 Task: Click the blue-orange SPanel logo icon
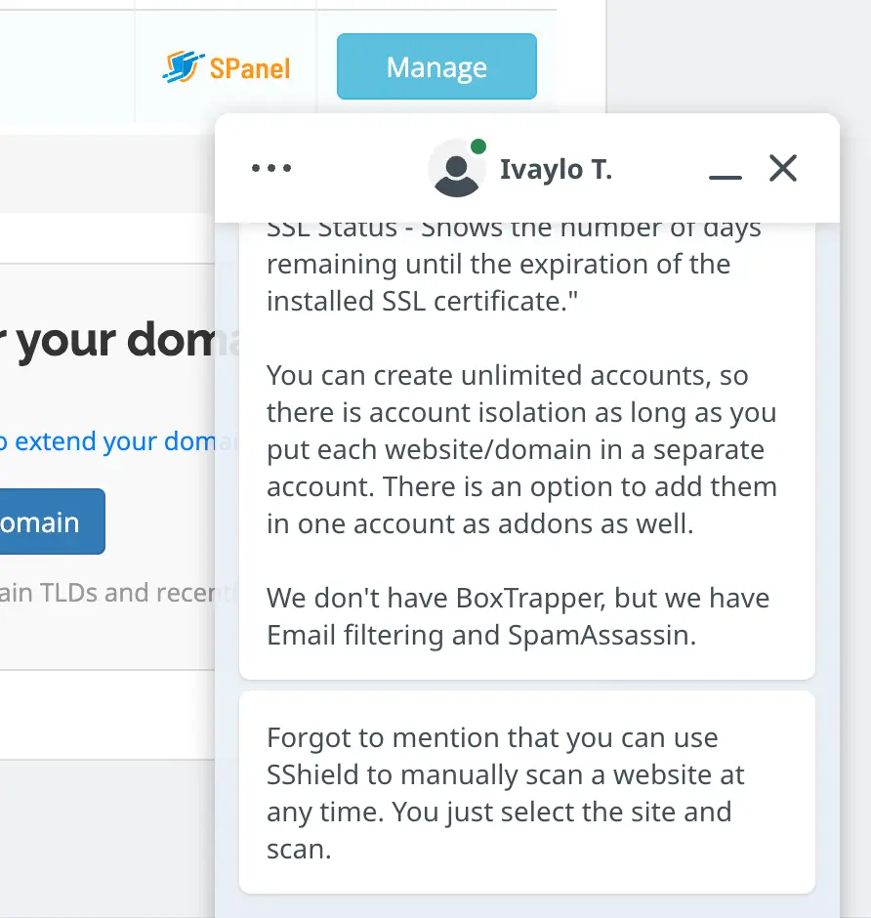[x=182, y=67]
